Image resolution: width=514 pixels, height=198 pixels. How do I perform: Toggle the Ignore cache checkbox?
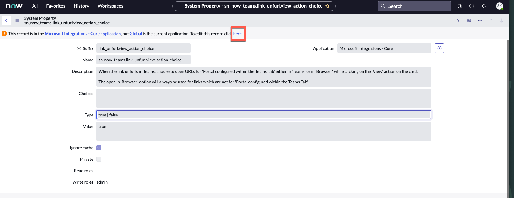(99, 148)
